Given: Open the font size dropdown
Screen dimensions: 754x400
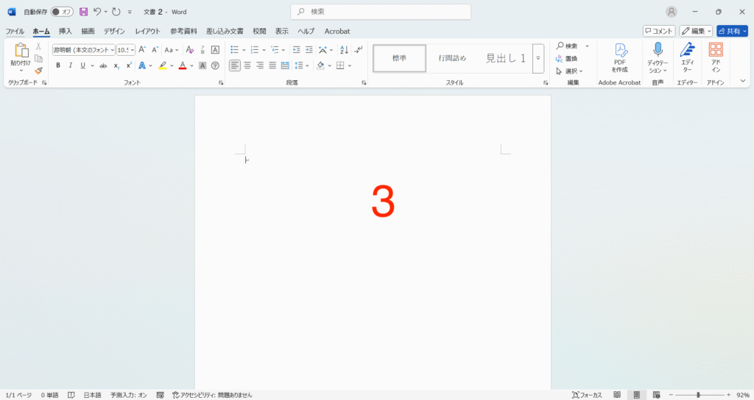Looking at the screenshot, I should point(133,50).
